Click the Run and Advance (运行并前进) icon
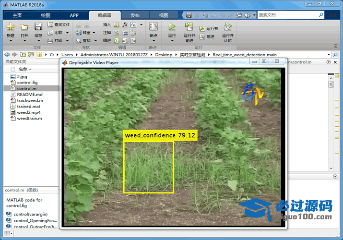The width and height of the screenshot is (343, 240). click(189, 27)
